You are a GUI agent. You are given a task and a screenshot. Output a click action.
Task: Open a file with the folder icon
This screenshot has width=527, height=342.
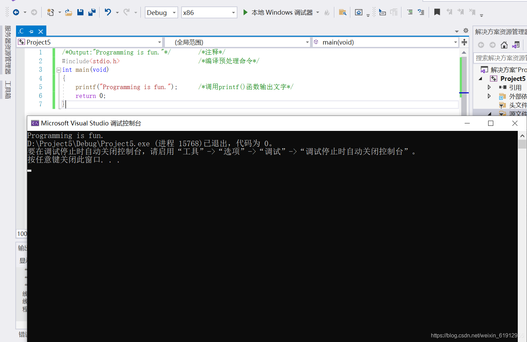click(x=68, y=13)
